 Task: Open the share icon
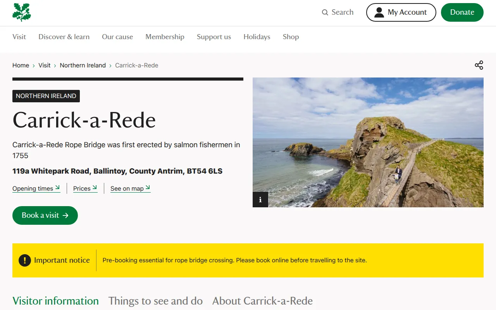tap(479, 65)
